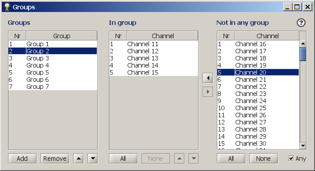Select Group 7 in the Groups list
The width and height of the screenshot is (315, 171).
pos(53,87)
